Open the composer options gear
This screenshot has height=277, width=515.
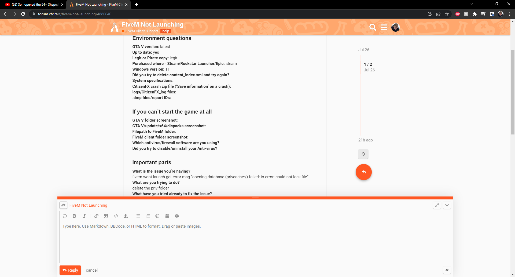(177, 216)
